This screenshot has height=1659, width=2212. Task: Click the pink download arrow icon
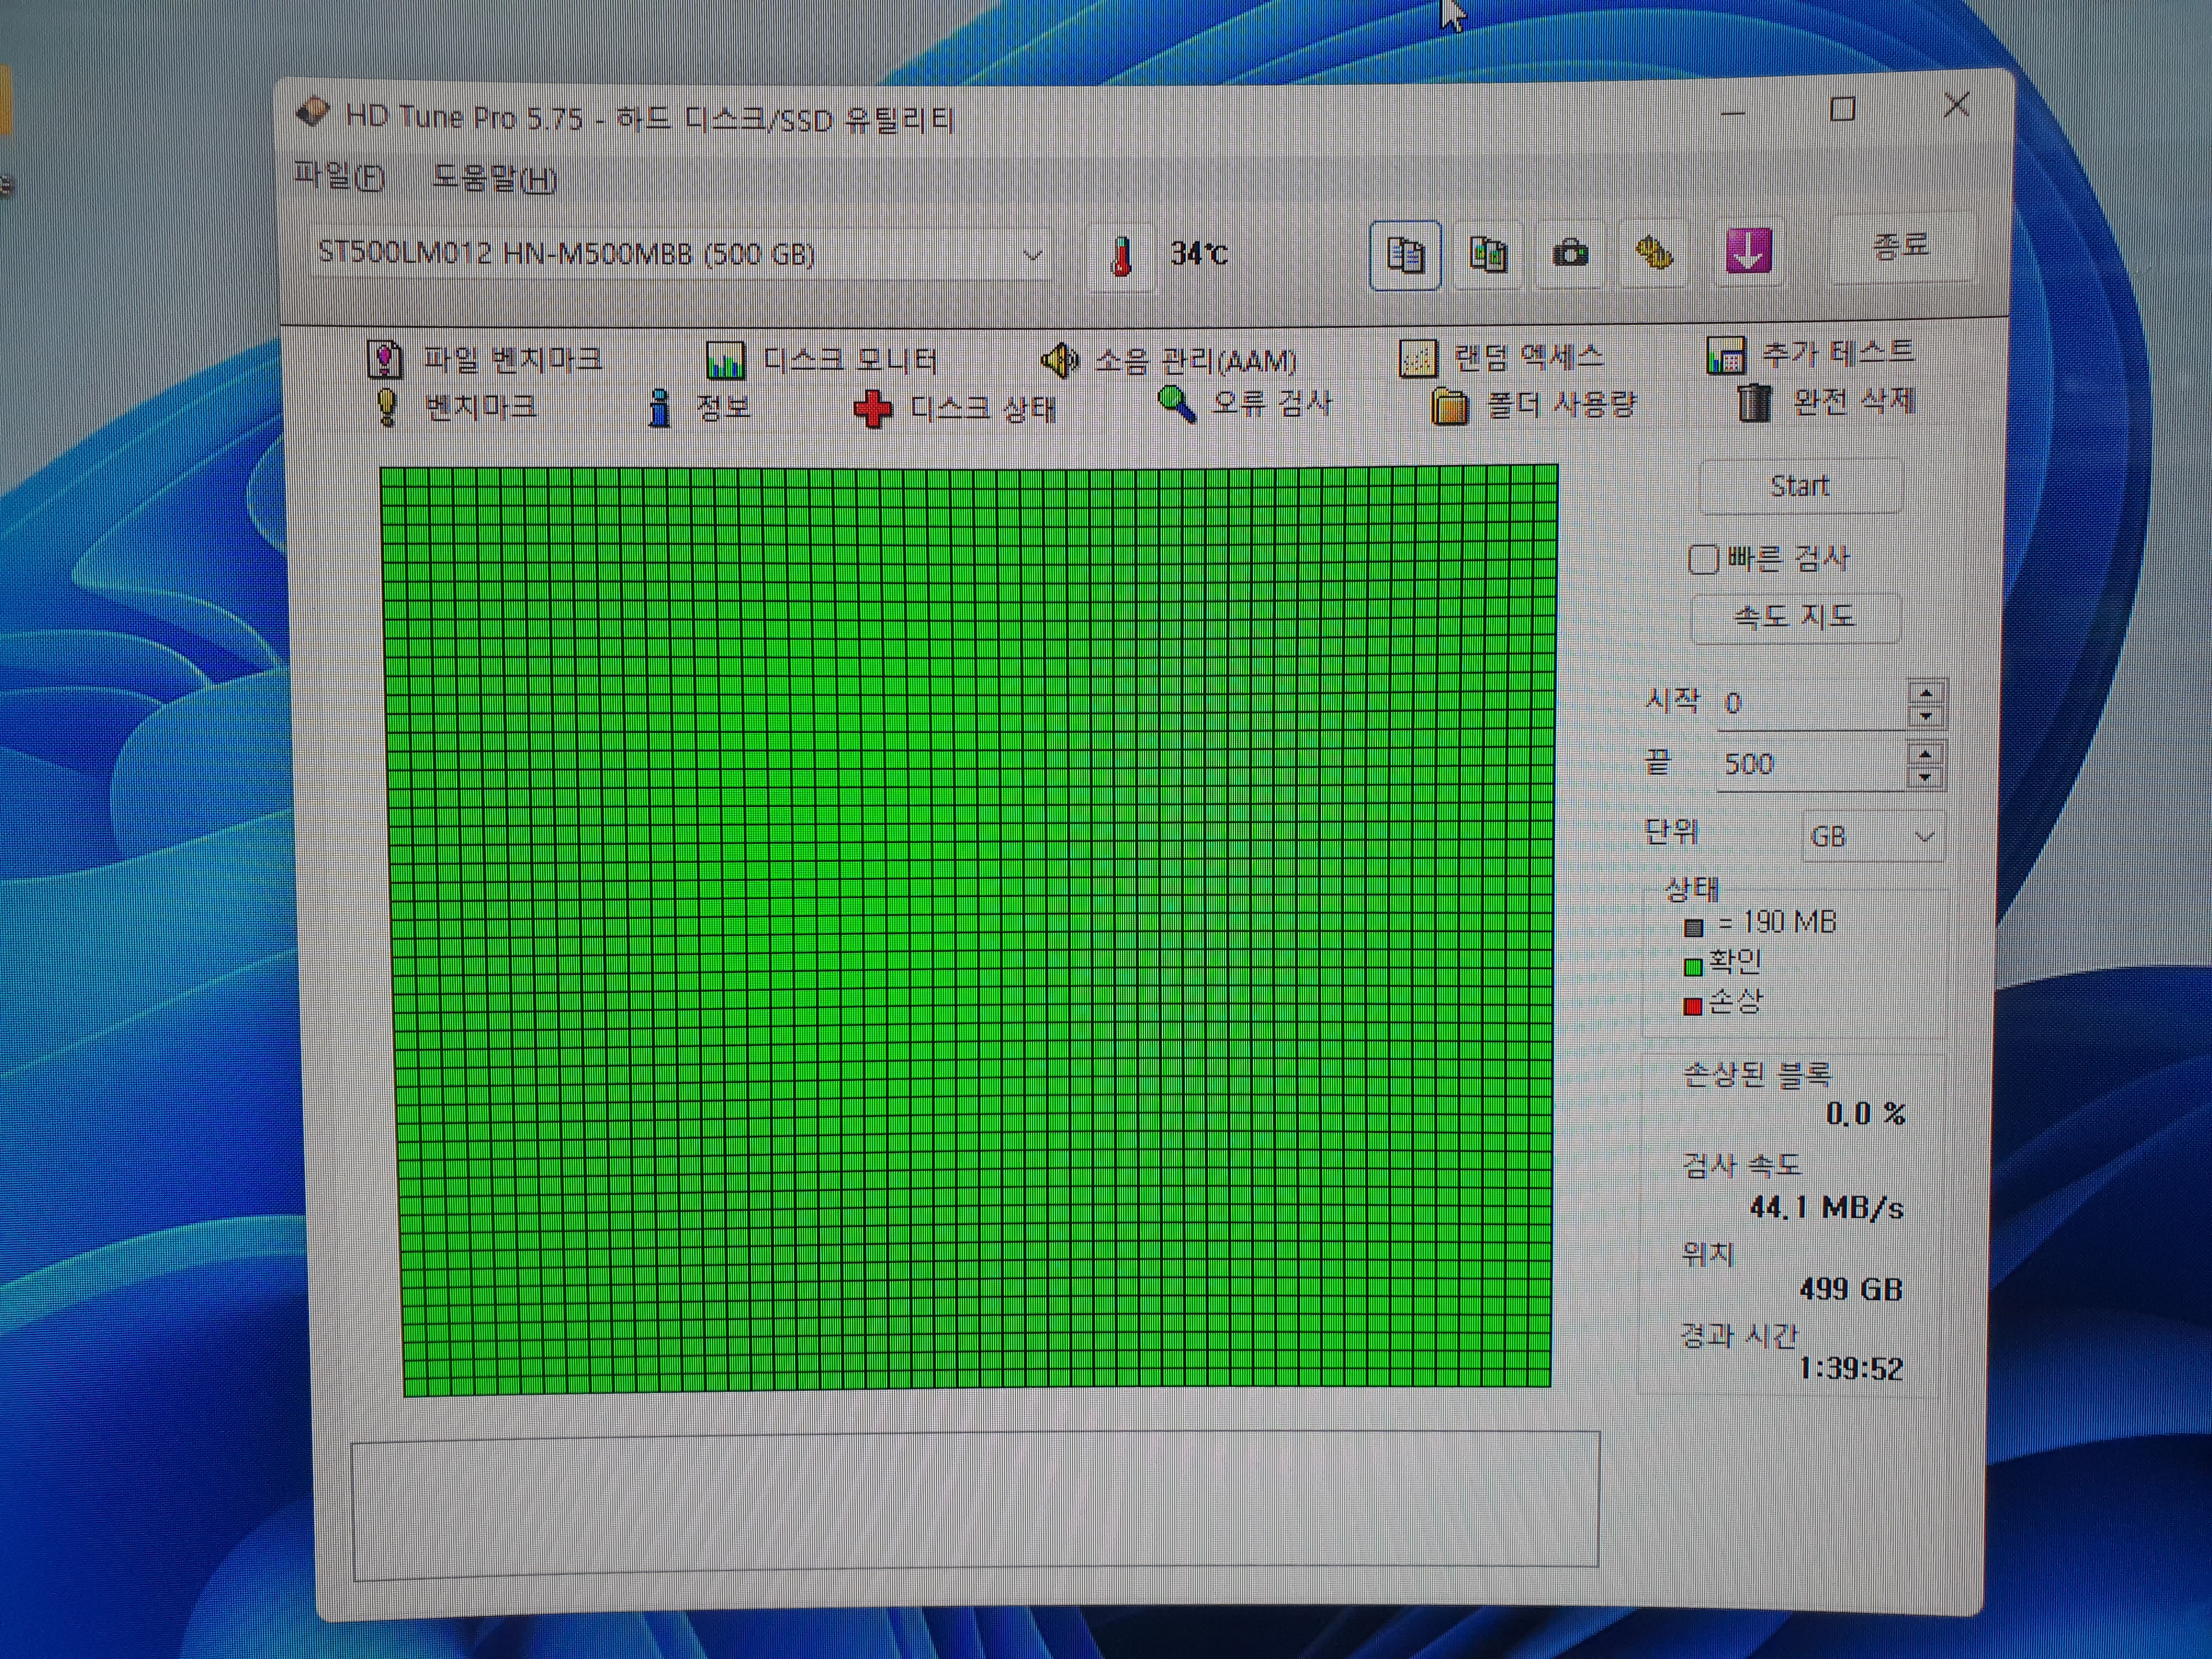[x=1748, y=250]
